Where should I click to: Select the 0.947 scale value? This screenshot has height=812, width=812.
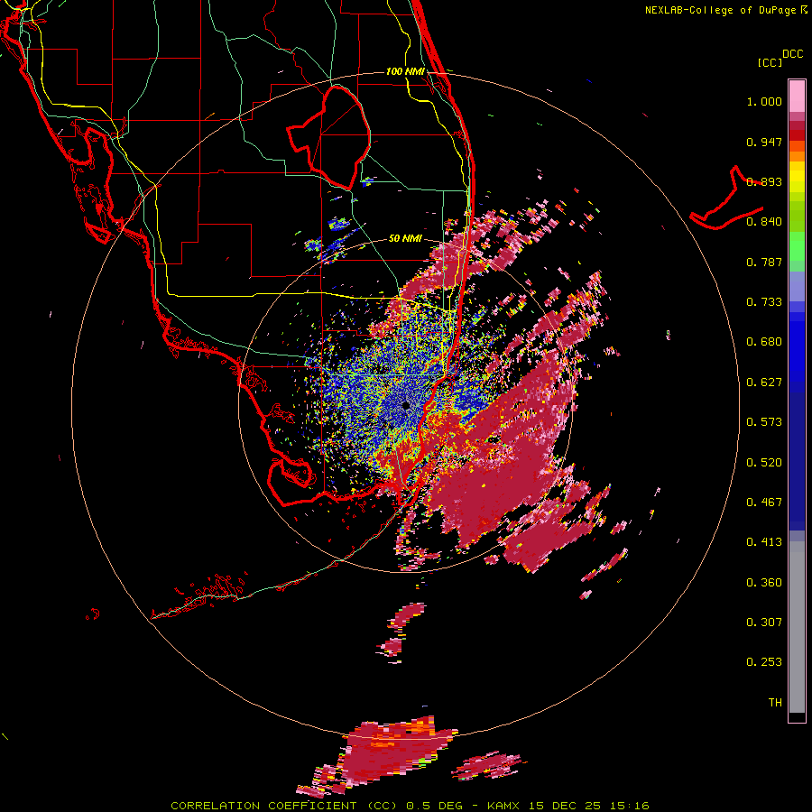pos(764,142)
